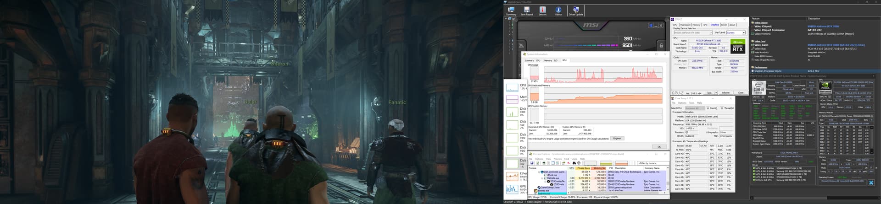
Task: Click Driver Update in HWiNFO toolbar
Action: [x=576, y=11]
